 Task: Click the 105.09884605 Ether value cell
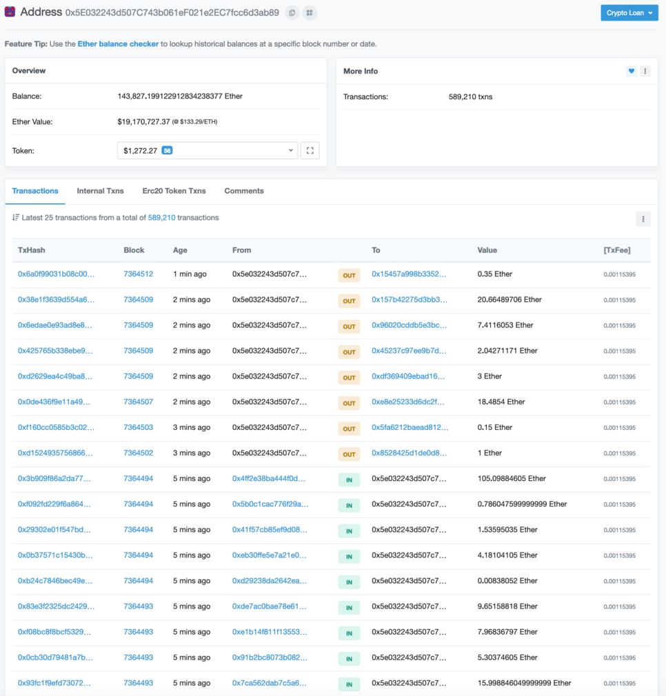pyautogui.click(x=512, y=478)
